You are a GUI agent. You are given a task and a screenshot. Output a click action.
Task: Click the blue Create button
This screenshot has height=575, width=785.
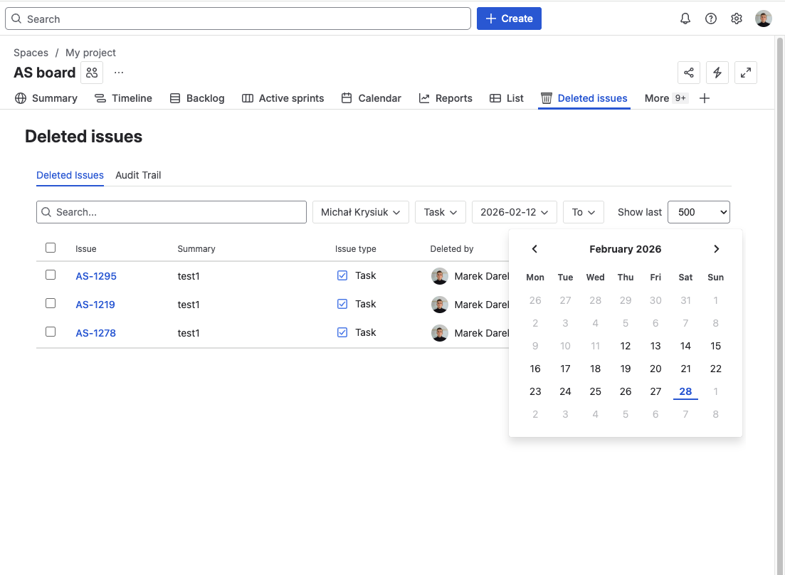pyautogui.click(x=509, y=19)
